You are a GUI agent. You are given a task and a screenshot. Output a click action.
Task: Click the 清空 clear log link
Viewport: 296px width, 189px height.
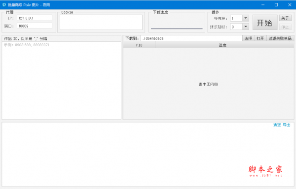pyautogui.click(x=277, y=125)
